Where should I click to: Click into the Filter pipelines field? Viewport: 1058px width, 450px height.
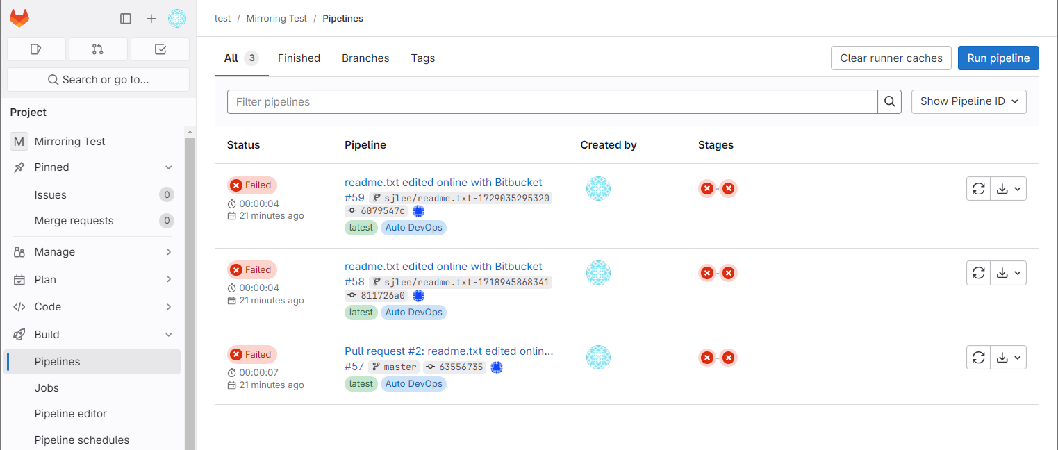pyautogui.click(x=552, y=101)
